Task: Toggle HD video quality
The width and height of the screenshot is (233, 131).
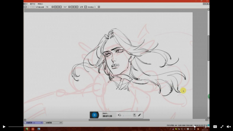Action: point(215,127)
